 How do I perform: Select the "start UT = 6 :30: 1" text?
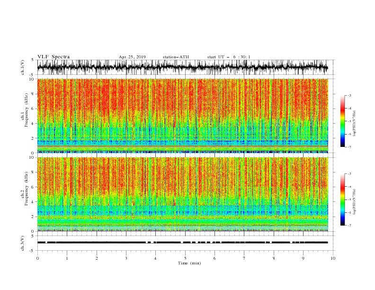(x=229, y=57)
